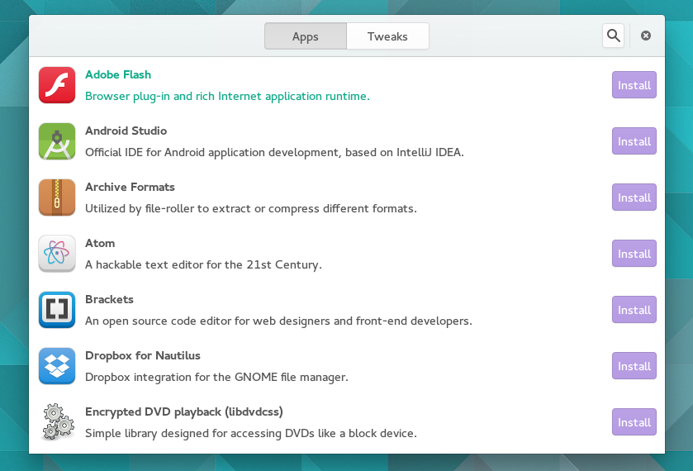Switch to the Tweaks tab
693x471 pixels.
click(x=387, y=36)
